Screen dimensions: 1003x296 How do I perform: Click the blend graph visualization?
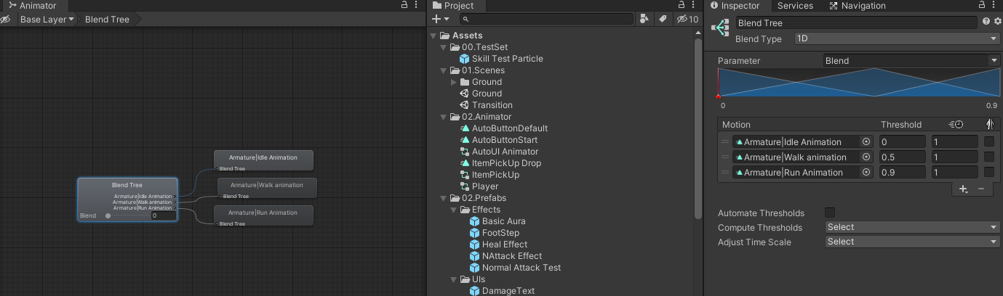[x=858, y=83]
